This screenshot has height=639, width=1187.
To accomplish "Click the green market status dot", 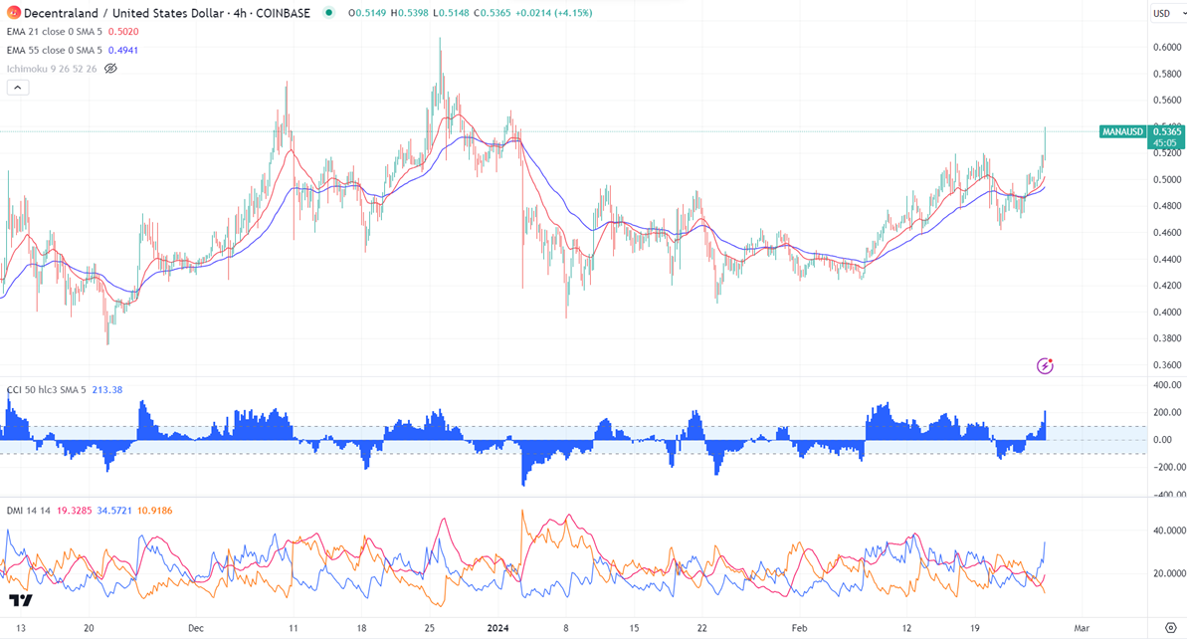I will coord(327,13).
